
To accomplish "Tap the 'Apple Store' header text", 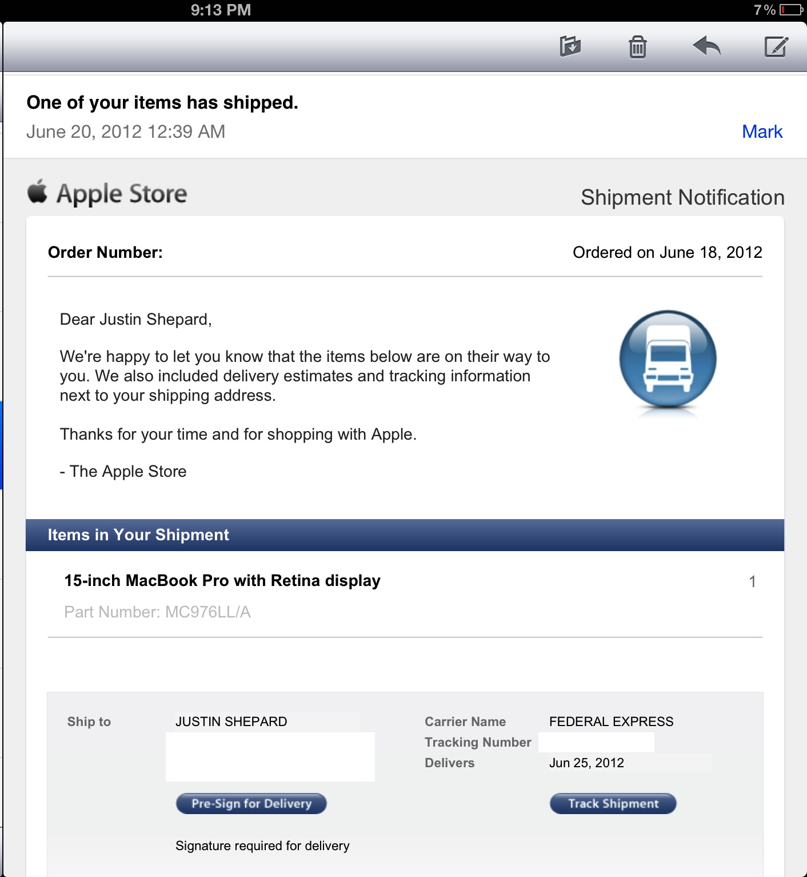I will tap(122, 194).
